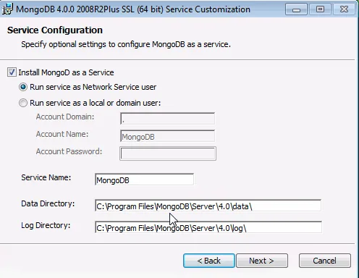Minimize the installer window
This screenshot has width=359, height=278.
point(296,9)
